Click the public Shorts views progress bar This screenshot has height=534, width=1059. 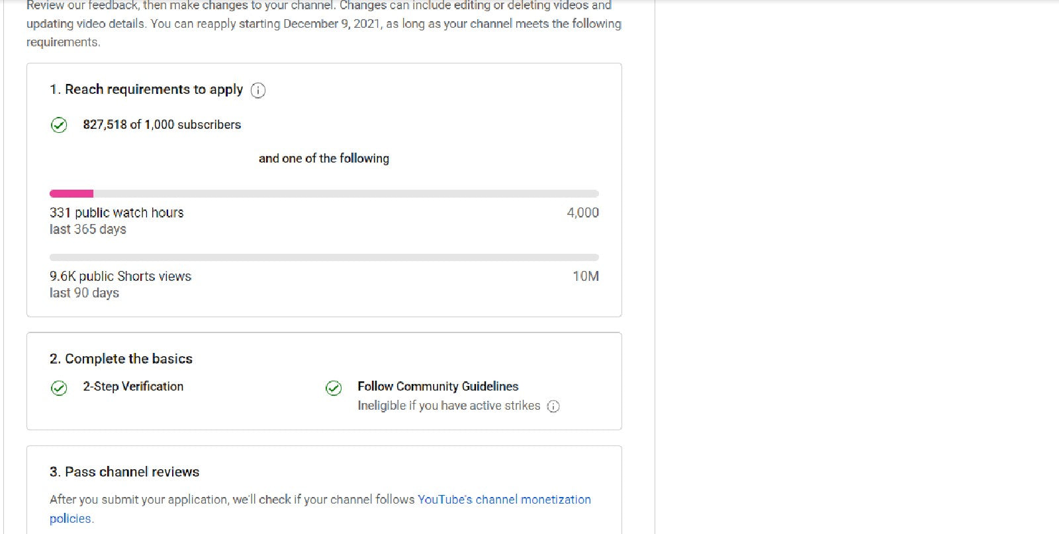point(324,257)
